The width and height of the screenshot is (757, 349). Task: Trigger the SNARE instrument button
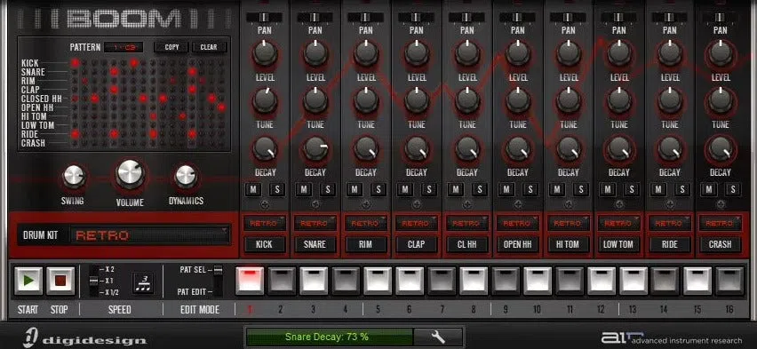(x=315, y=244)
